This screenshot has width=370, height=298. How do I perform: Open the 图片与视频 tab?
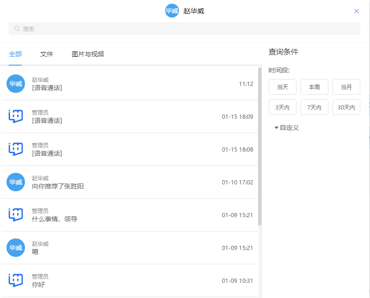click(88, 54)
